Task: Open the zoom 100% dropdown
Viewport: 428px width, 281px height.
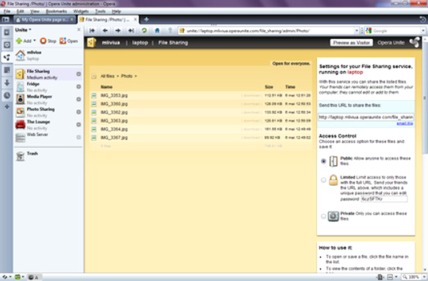Action: [x=425, y=277]
